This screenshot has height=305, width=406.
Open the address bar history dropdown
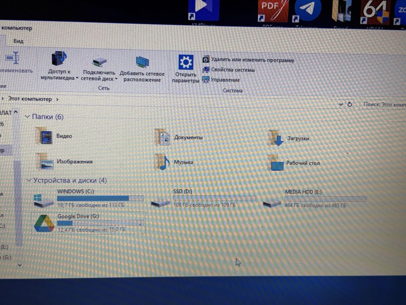341,104
